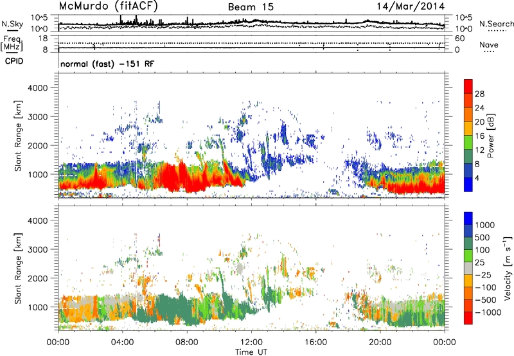This screenshot has width=514, height=356.
Task: Click the 16:00 time axis tick label
Action: (x=316, y=343)
